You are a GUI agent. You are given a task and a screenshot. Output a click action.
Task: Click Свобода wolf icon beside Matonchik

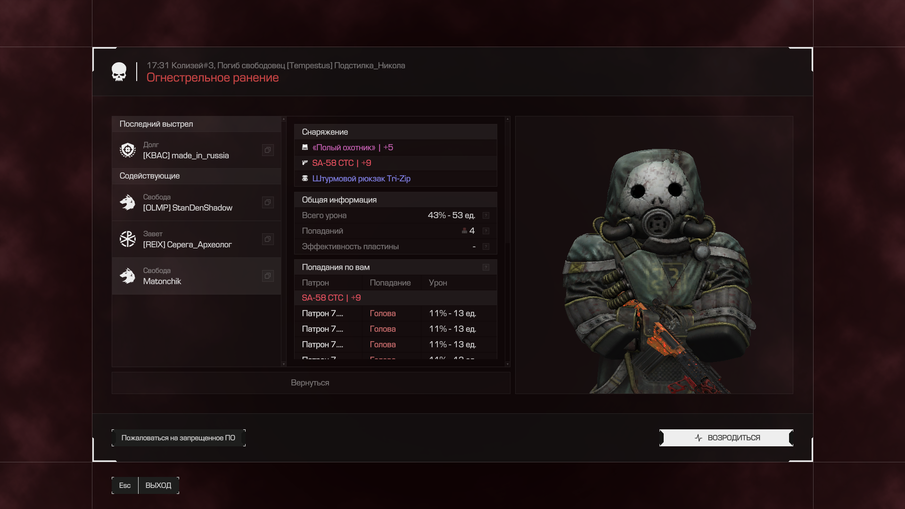tap(128, 276)
